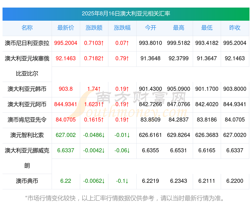This screenshot has width=252, height=206.
Task: Click the opening price 842.7266
Action: click(x=150, y=104)
